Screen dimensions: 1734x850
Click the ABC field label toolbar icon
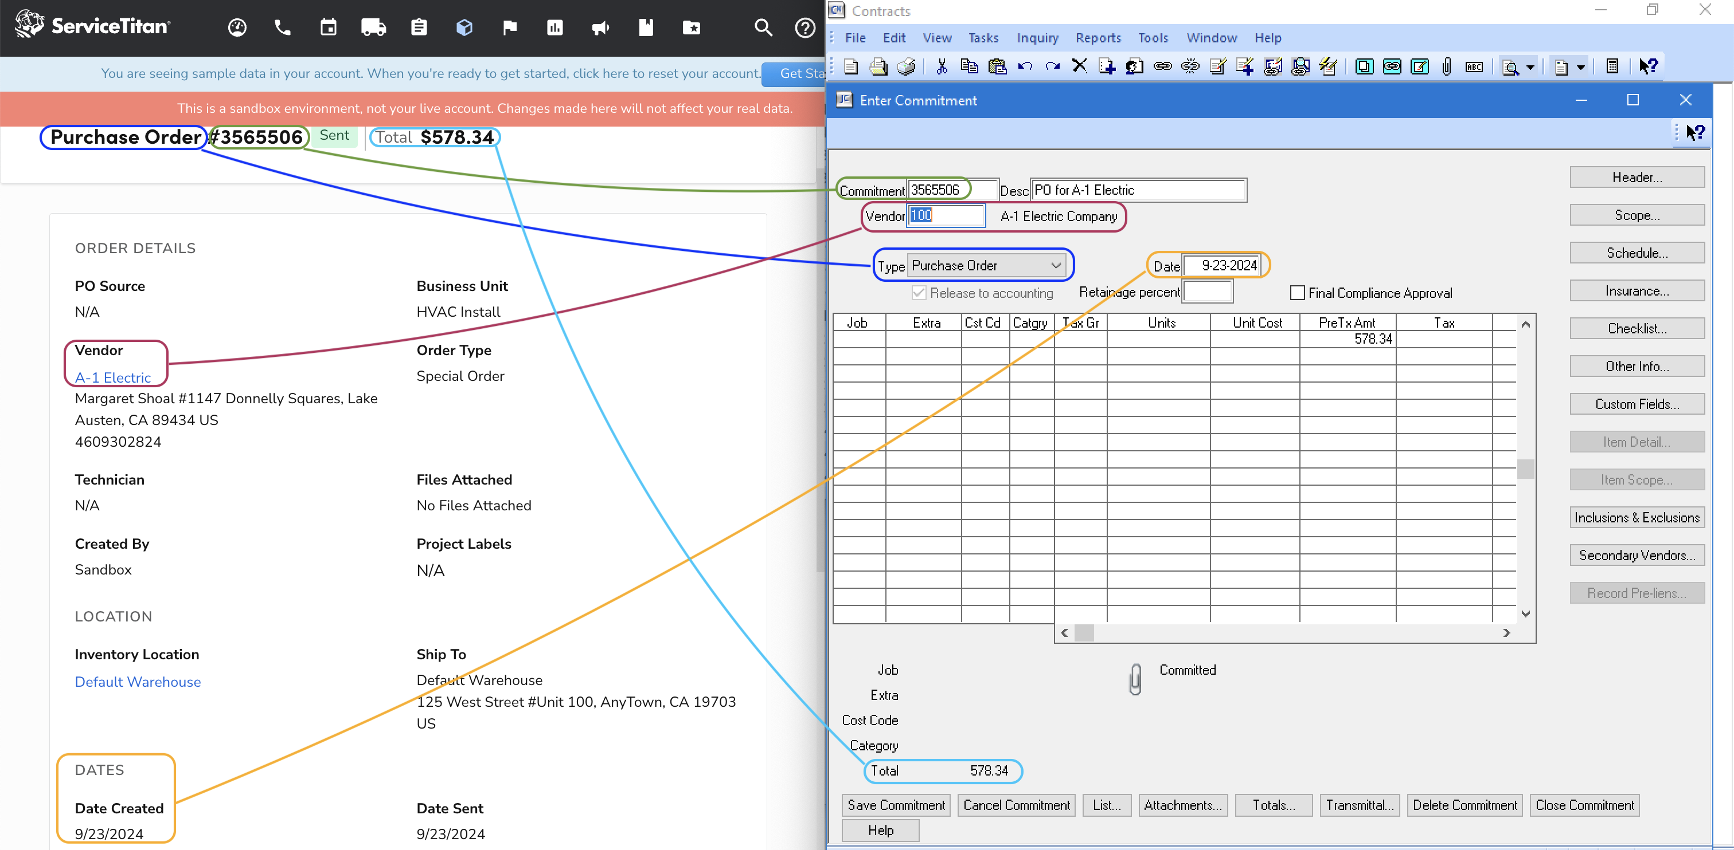(x=1474, y=66)
